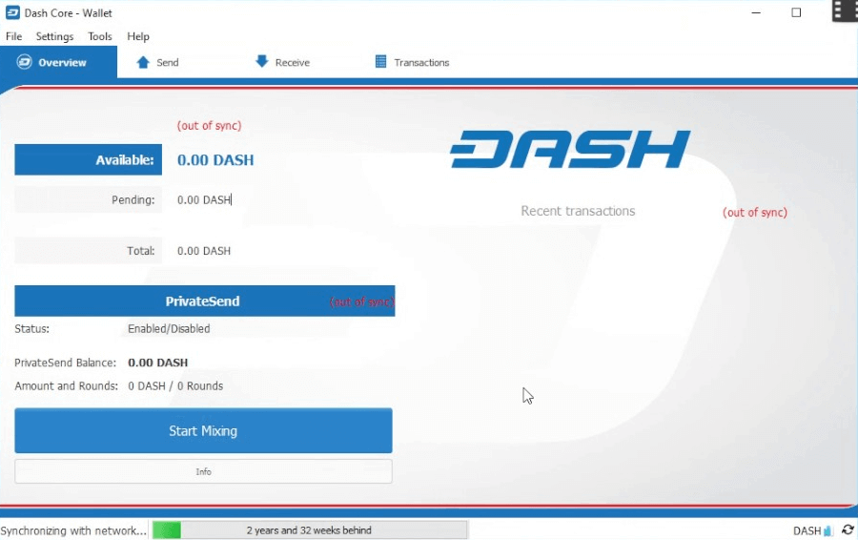Screen dimensions: 858x540
Task: Expand the Tools menu
Action: pyautogui.click(x=100, y=36)
